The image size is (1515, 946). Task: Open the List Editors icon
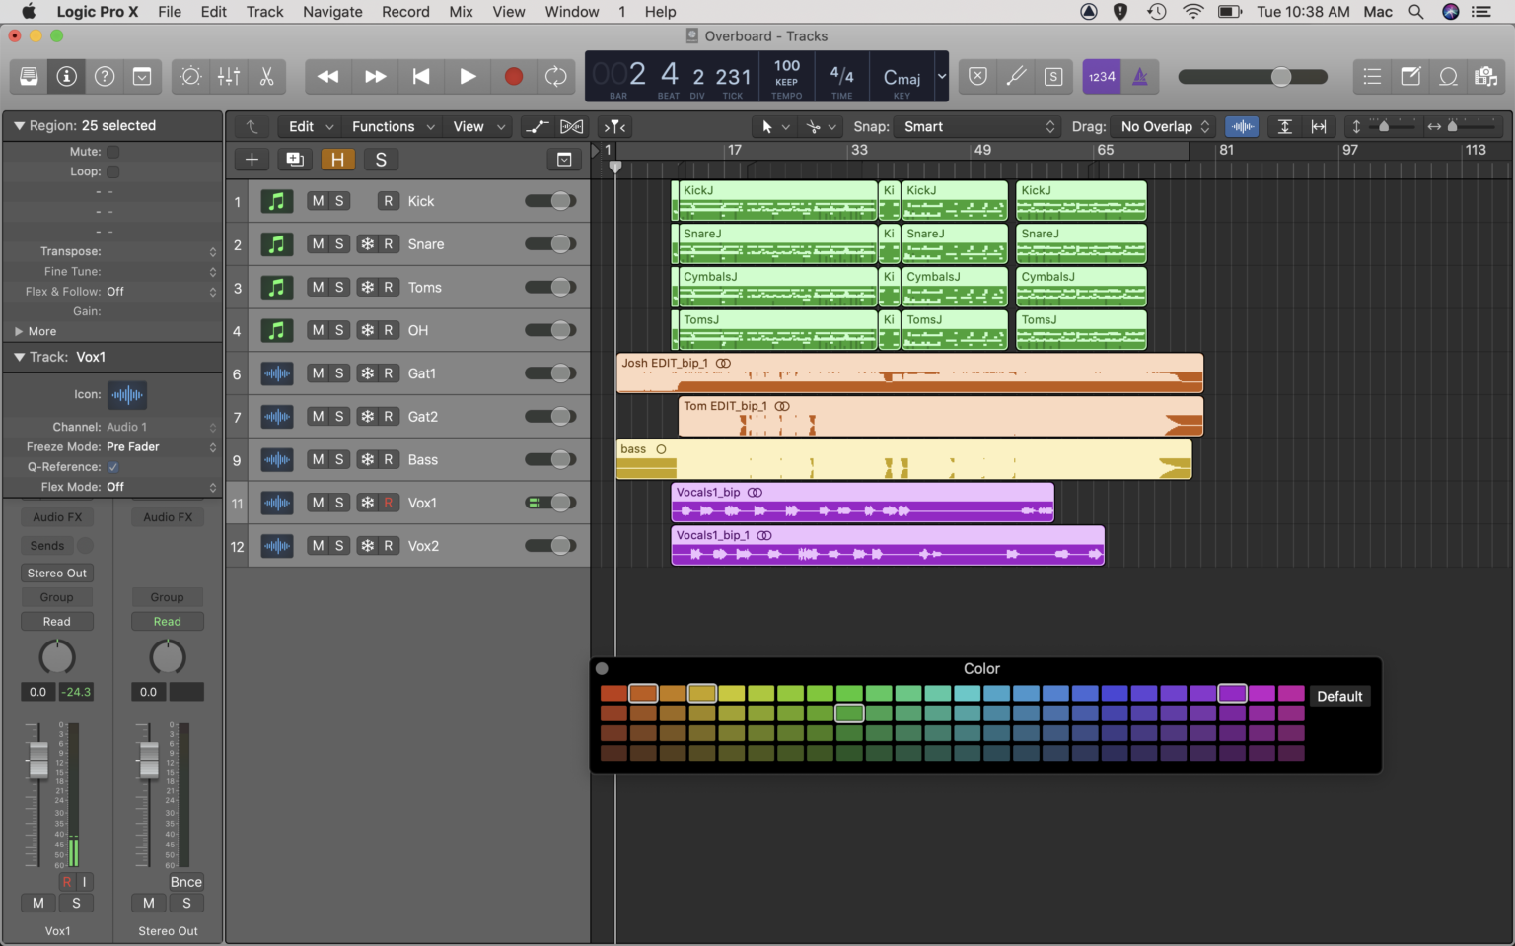[1372, 76]
